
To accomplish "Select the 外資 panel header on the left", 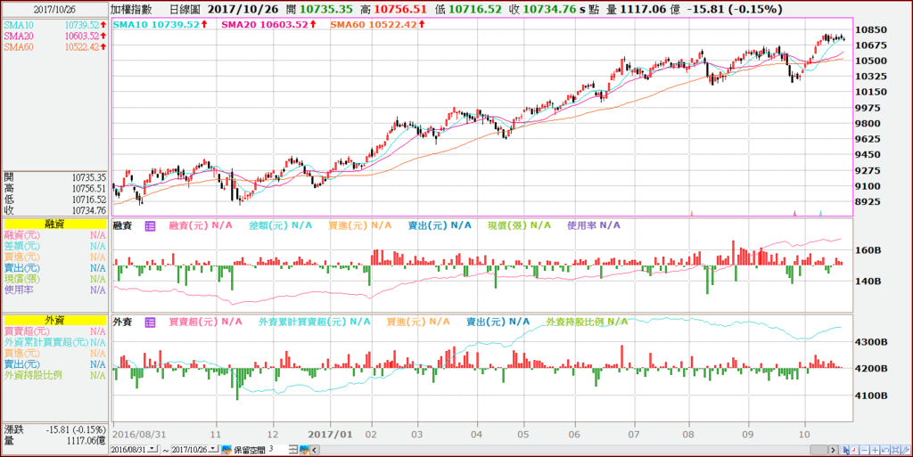I will [55, 320].
